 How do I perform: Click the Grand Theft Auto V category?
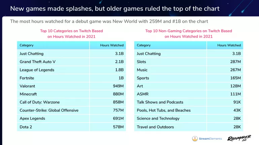[37, 62]
